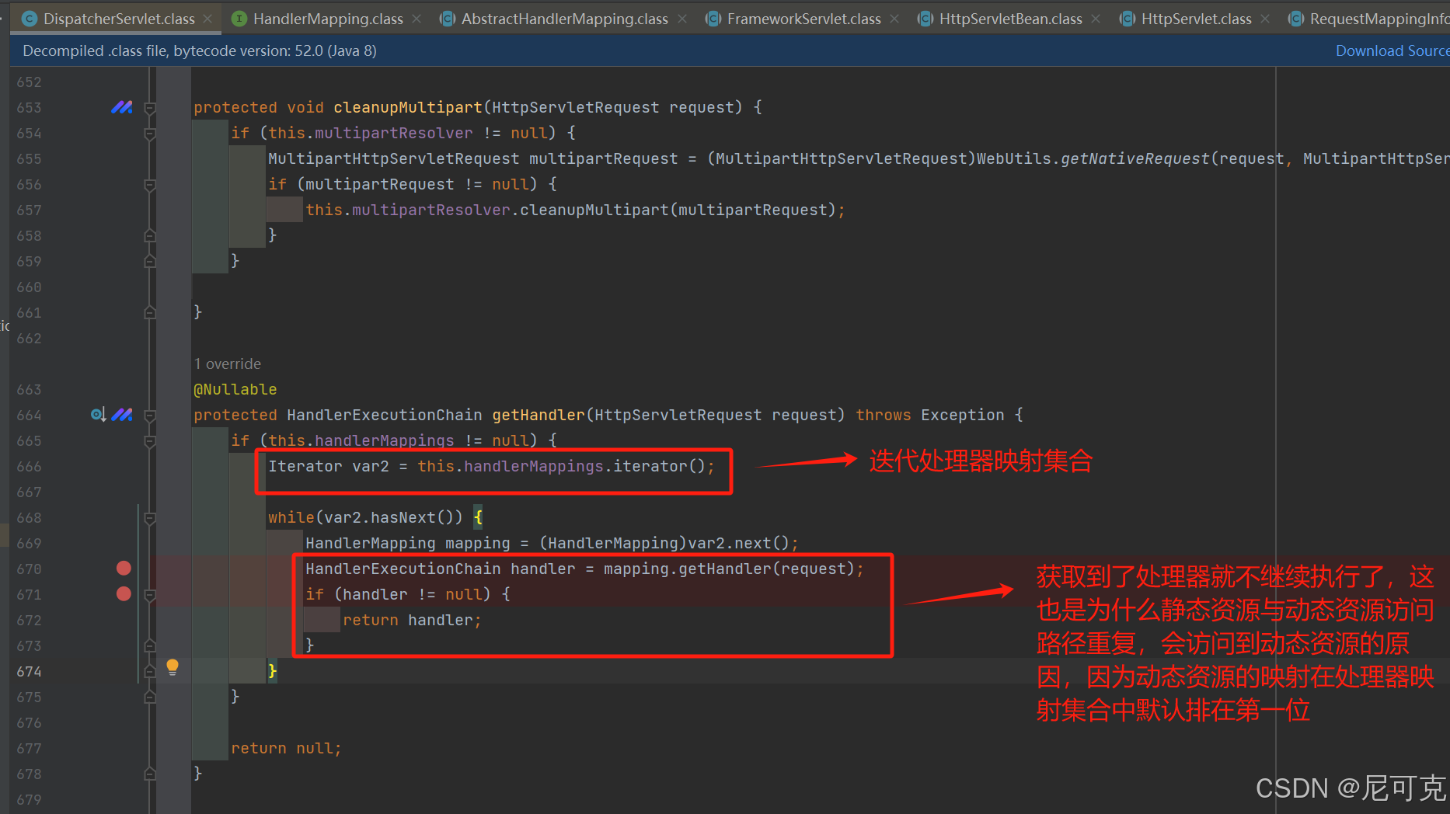Collapse the if block at line 656
The width and height of the screenshot is (1450, 814).
pyautogui.click(x=150, y=185)
